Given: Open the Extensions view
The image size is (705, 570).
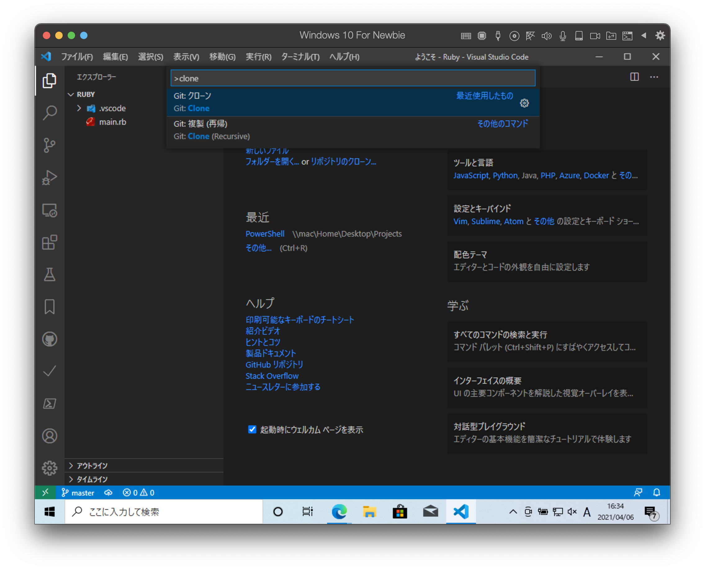Looking at the screenshot, I should coord(50,243).
